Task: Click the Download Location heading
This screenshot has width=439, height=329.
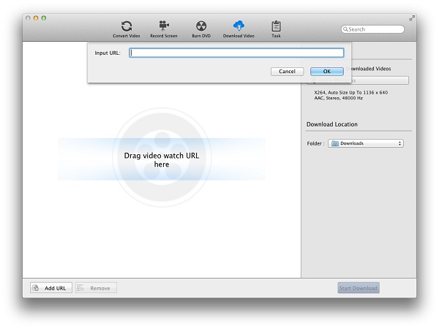Action: coord(331,124)
